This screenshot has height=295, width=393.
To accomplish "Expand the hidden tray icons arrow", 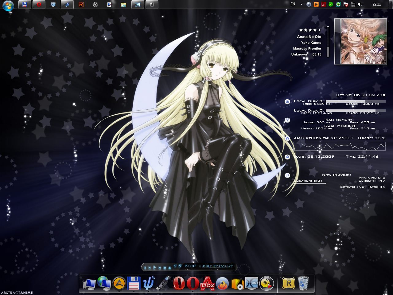I will point(301,4).
